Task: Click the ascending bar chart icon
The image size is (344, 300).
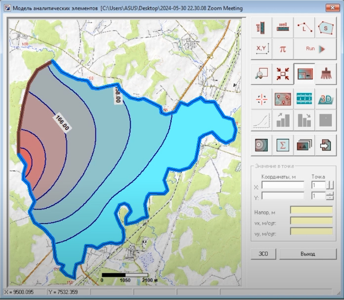Action: (x=283, y=120)
